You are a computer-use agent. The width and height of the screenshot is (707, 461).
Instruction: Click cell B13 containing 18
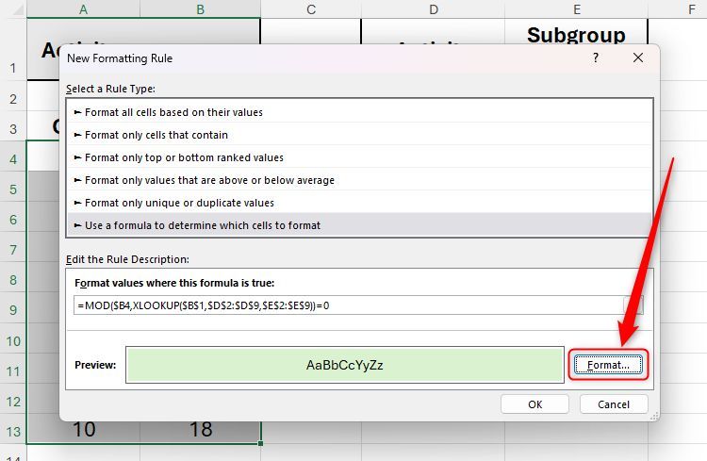[x=200, y=430]
